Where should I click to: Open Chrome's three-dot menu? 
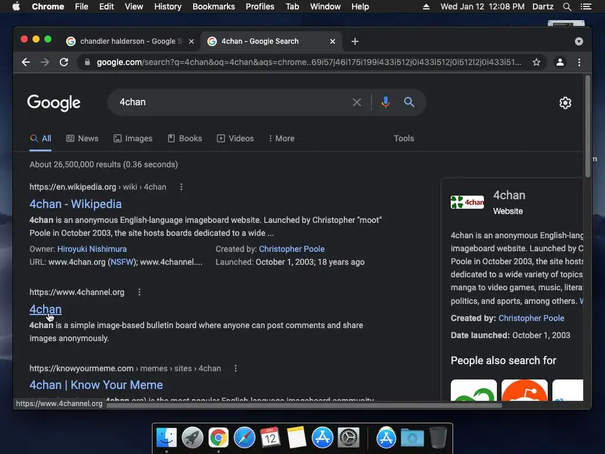point(579,62)
